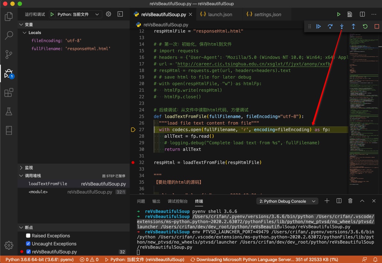Place cursor in terminal input area
This screenshot has height=263, width=382.
pyautogui.click(x=138, y=252)
